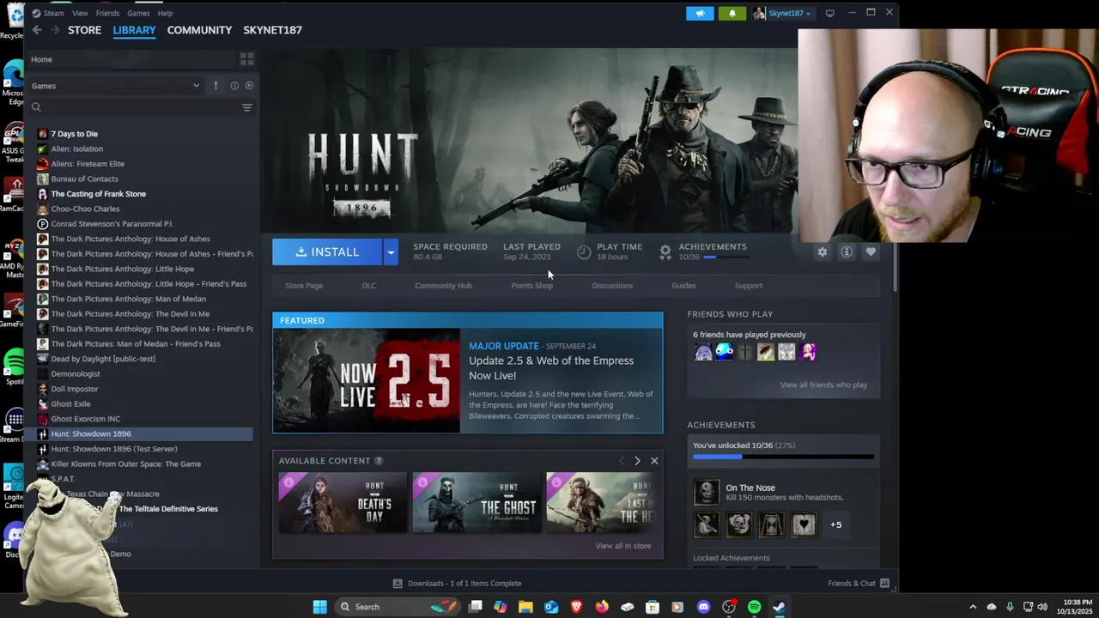Image resolution: width=1099 pixels, height=618 pixels.
Task: Open Discord from the Windows taskbar
Action: (704, 607)
